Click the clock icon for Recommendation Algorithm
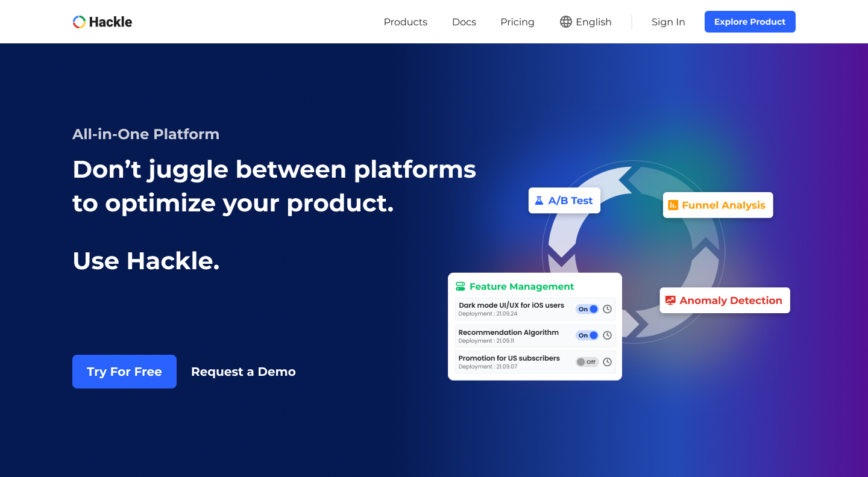This screenshot has width=868, height=477. (x=608, y=335)
